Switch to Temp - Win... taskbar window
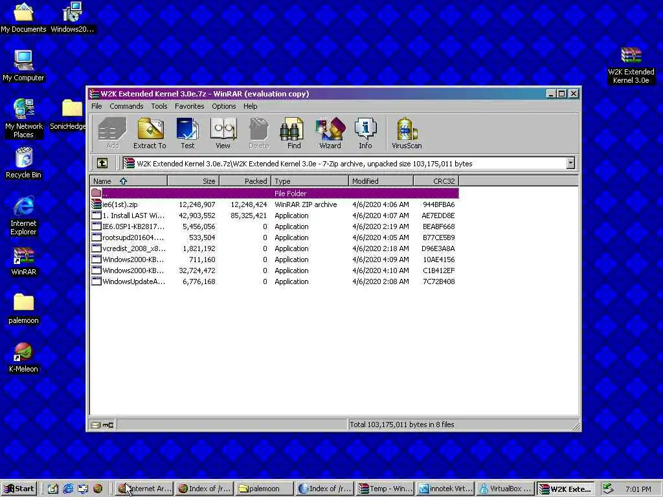663x497 pixels. [x=385, y=489]
